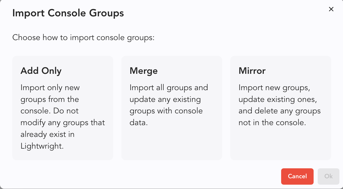The height and width of the screenshot is (189, 343).
Task: Click "update existing ones," line in Mirror
Action: pos(278,99)
